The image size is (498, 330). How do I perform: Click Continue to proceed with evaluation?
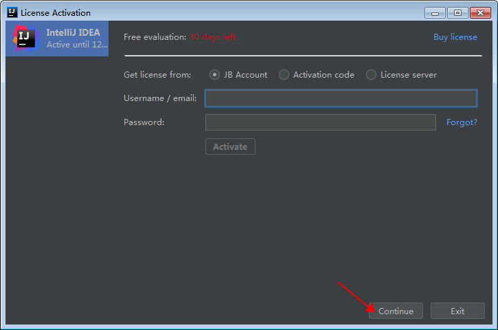pyautogui.click(x=396, y=311)
